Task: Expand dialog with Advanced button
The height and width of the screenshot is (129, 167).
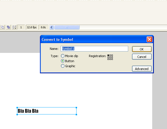Action: [x=142, y=69]
